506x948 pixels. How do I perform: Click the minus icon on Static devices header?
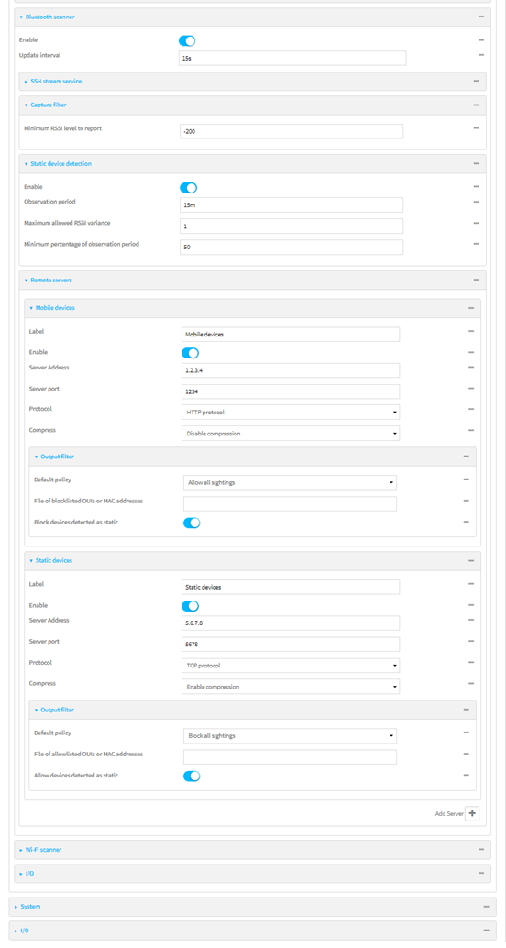click(471, 560)
